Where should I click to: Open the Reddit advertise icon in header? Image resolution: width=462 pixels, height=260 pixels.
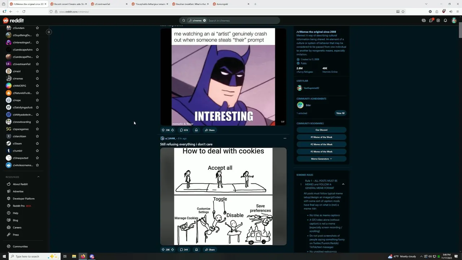(x=424, y=21)
